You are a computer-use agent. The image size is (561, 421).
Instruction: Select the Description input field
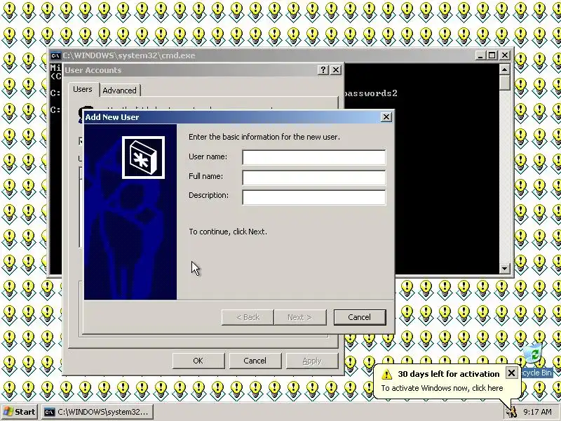[x=313, y=197]
